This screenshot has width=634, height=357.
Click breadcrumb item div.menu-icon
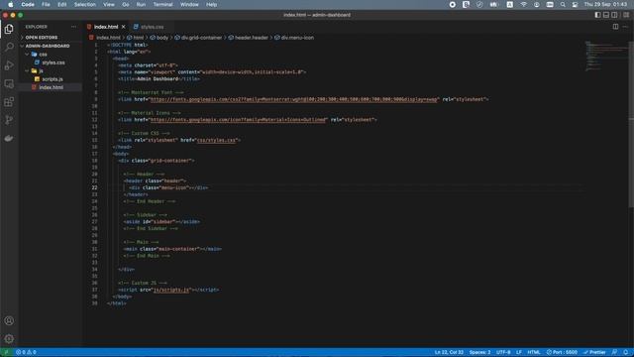click(297, 38)
